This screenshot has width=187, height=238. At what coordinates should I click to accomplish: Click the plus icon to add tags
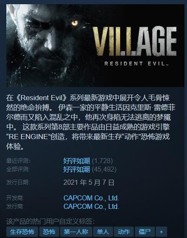tap(161, 232)
